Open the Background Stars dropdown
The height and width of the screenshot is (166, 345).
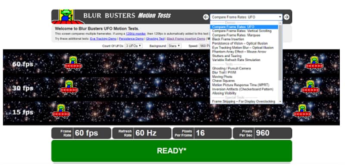(174, 46)
